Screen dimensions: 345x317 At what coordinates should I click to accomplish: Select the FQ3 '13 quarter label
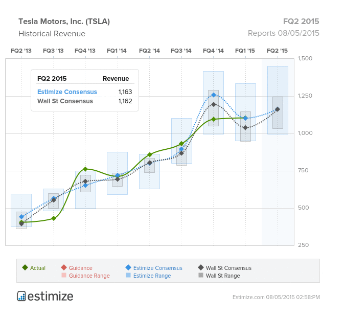click(53, 51)
